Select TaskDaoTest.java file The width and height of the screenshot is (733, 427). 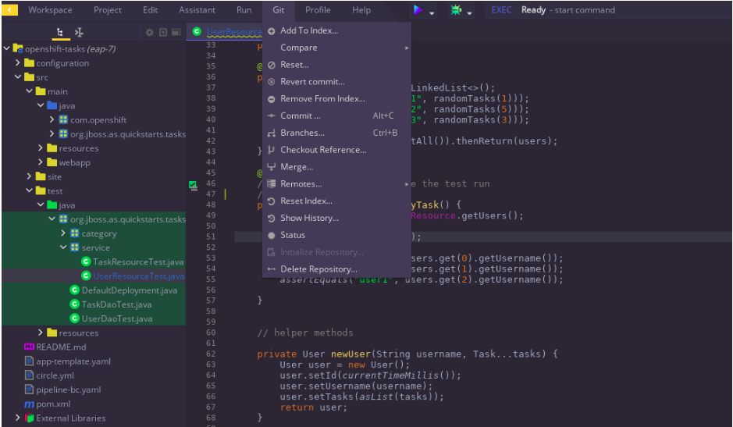coord(116,304)
